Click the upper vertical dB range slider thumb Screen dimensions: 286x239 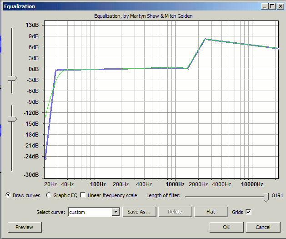tap(12, 79)
